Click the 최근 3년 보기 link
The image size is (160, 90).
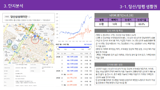88,44
